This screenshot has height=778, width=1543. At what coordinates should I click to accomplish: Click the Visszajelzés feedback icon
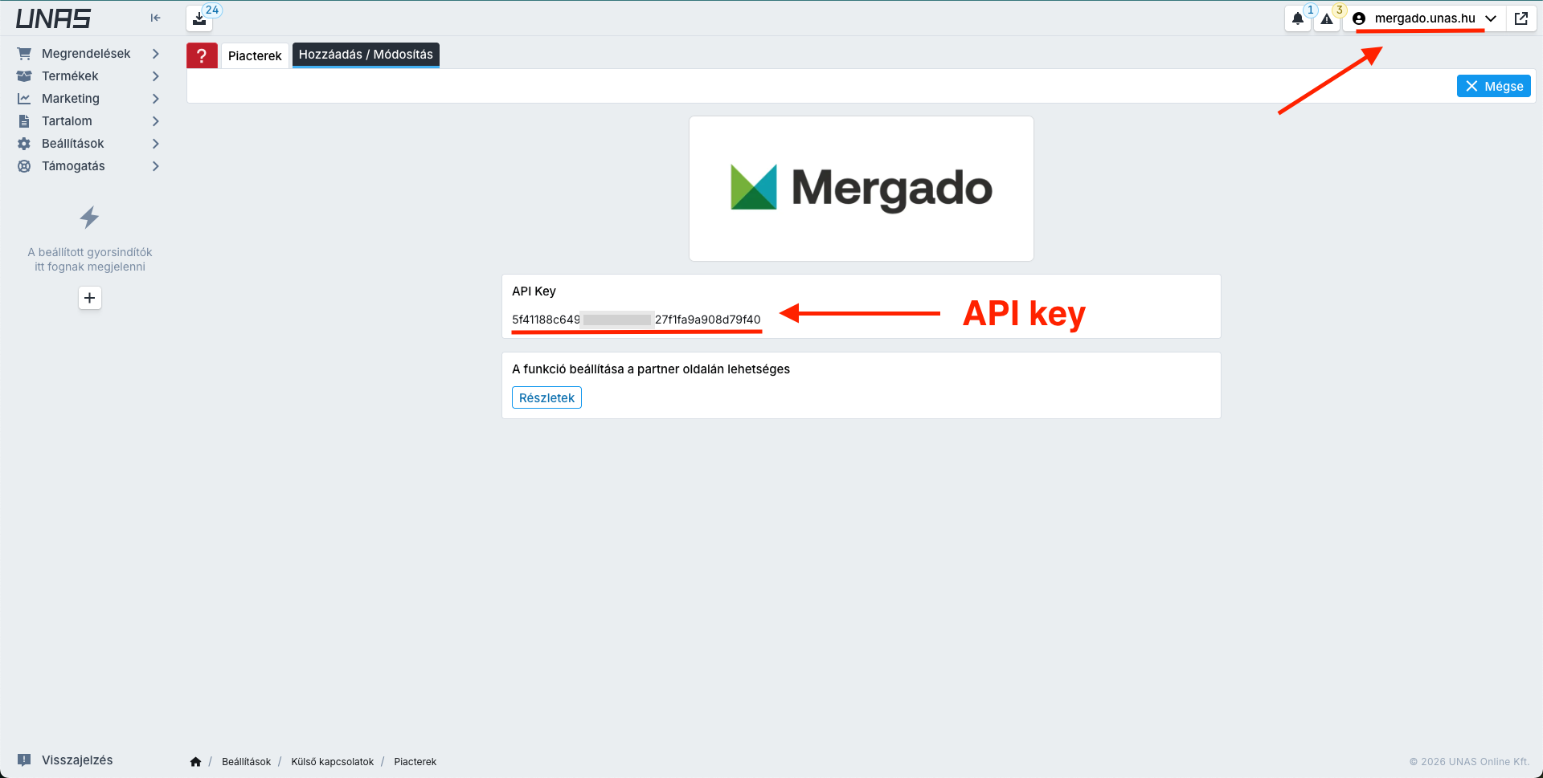[25, 760]
